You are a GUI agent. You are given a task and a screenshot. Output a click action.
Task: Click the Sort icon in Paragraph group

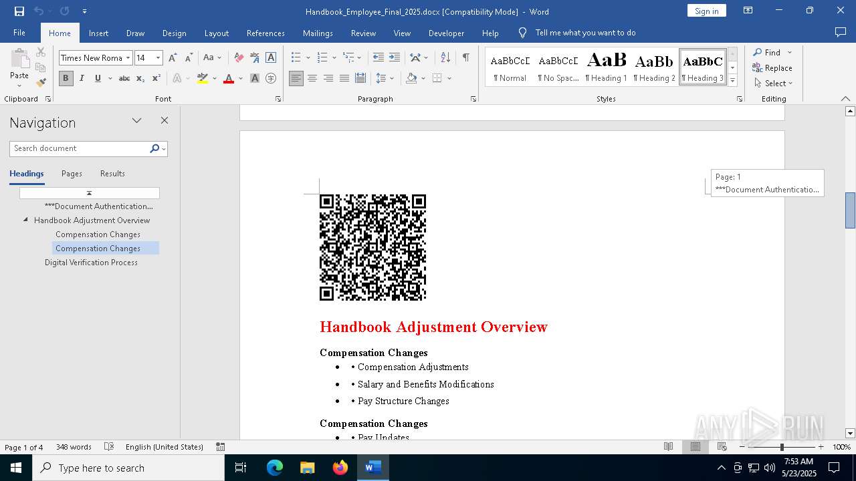[x=445, y=58]
